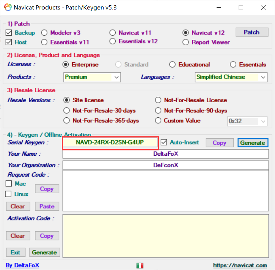Disable the Auto-Insert checkbox
275x270 pixels.
point(164,142)
